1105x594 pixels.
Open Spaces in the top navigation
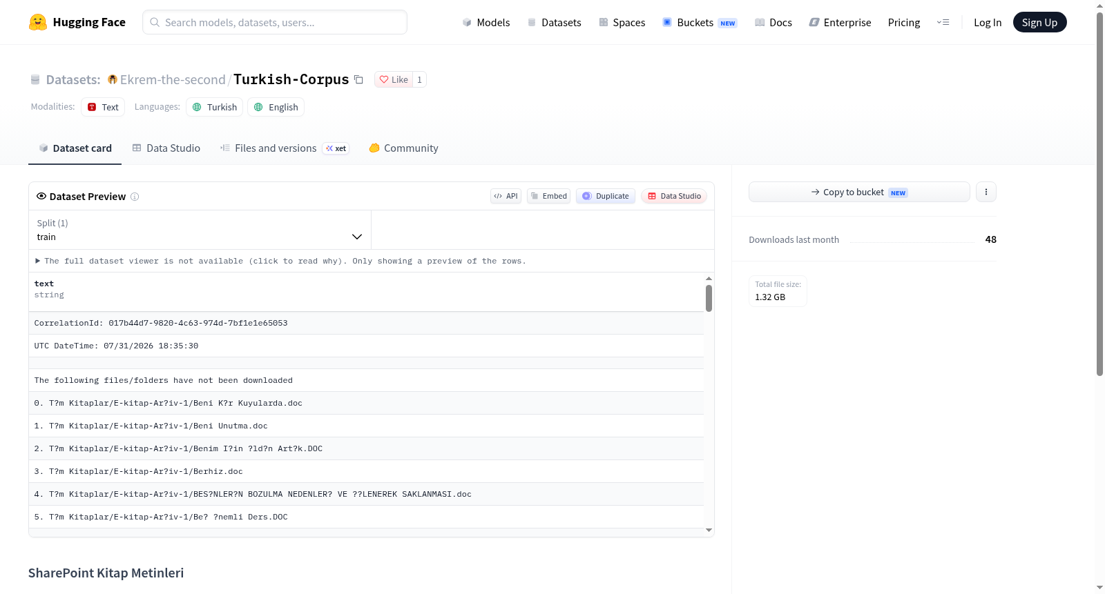tap(622, 22)
